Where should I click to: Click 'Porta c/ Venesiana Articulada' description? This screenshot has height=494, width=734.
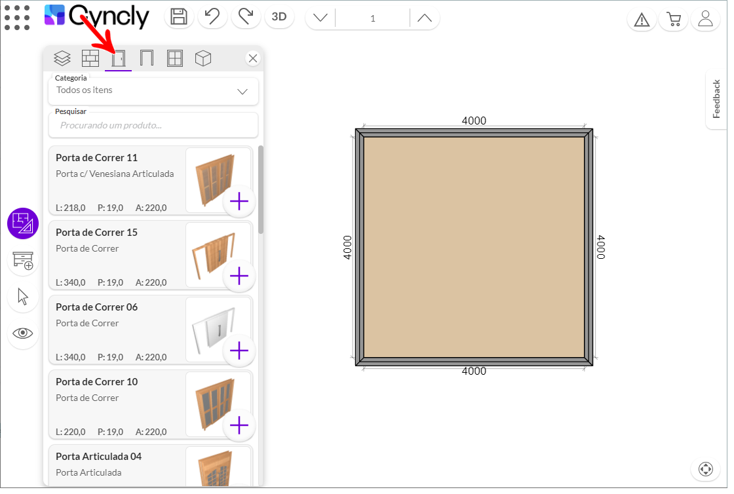click(115, 174)
